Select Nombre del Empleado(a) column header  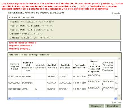pos(28,66)
